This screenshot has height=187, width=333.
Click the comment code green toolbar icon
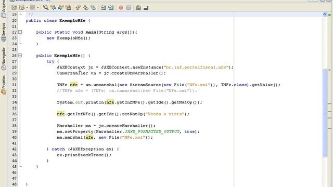(x=138, y=8)
